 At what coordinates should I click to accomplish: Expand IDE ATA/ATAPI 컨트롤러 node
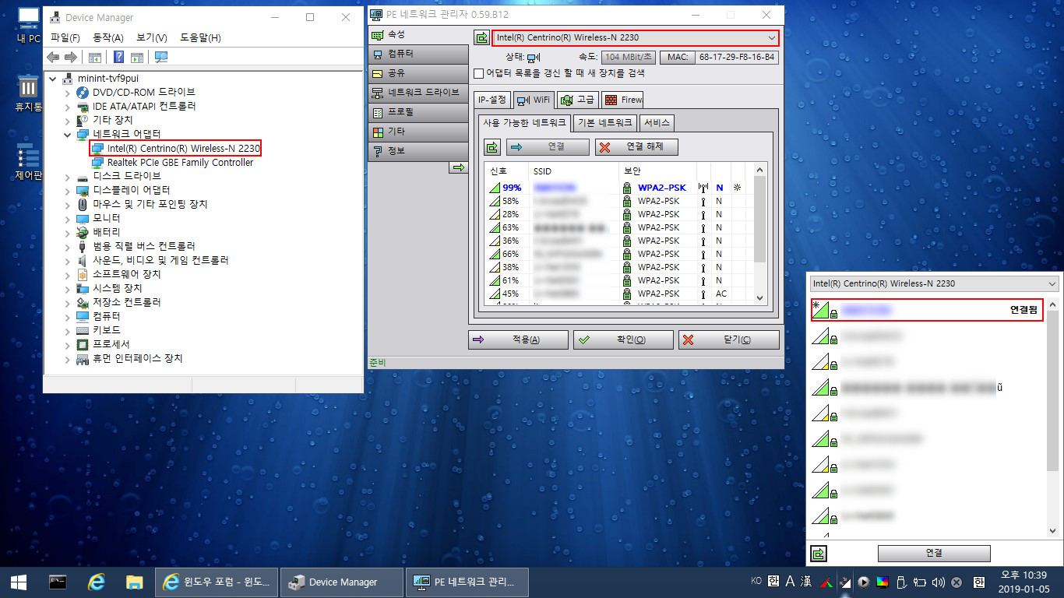click(x=69, y=106)
